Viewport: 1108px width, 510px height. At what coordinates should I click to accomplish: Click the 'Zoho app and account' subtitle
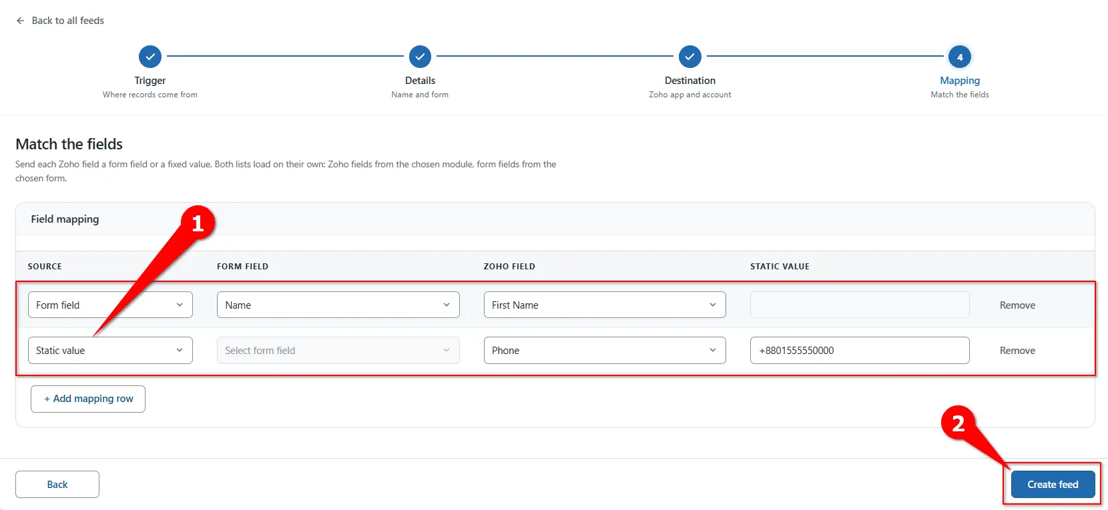pos(690,95)
